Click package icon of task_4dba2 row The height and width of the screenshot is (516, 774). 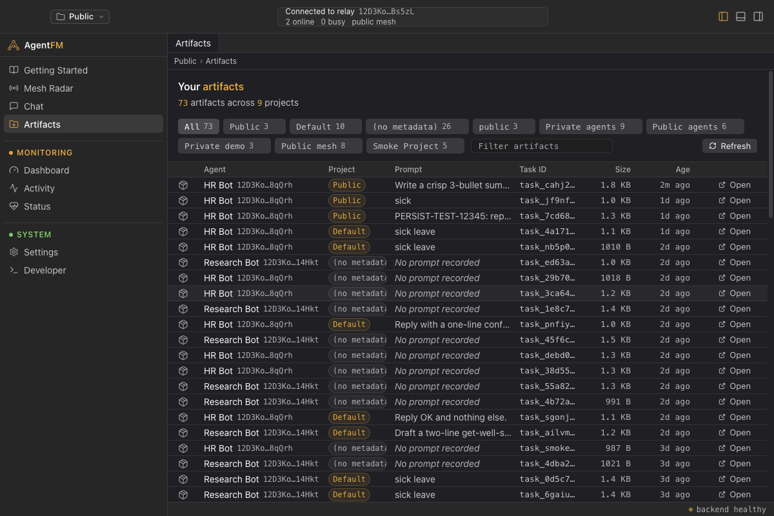coord(183,464)
